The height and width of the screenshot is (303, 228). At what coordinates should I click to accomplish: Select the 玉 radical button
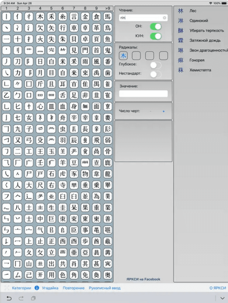(x=51, y=151)
